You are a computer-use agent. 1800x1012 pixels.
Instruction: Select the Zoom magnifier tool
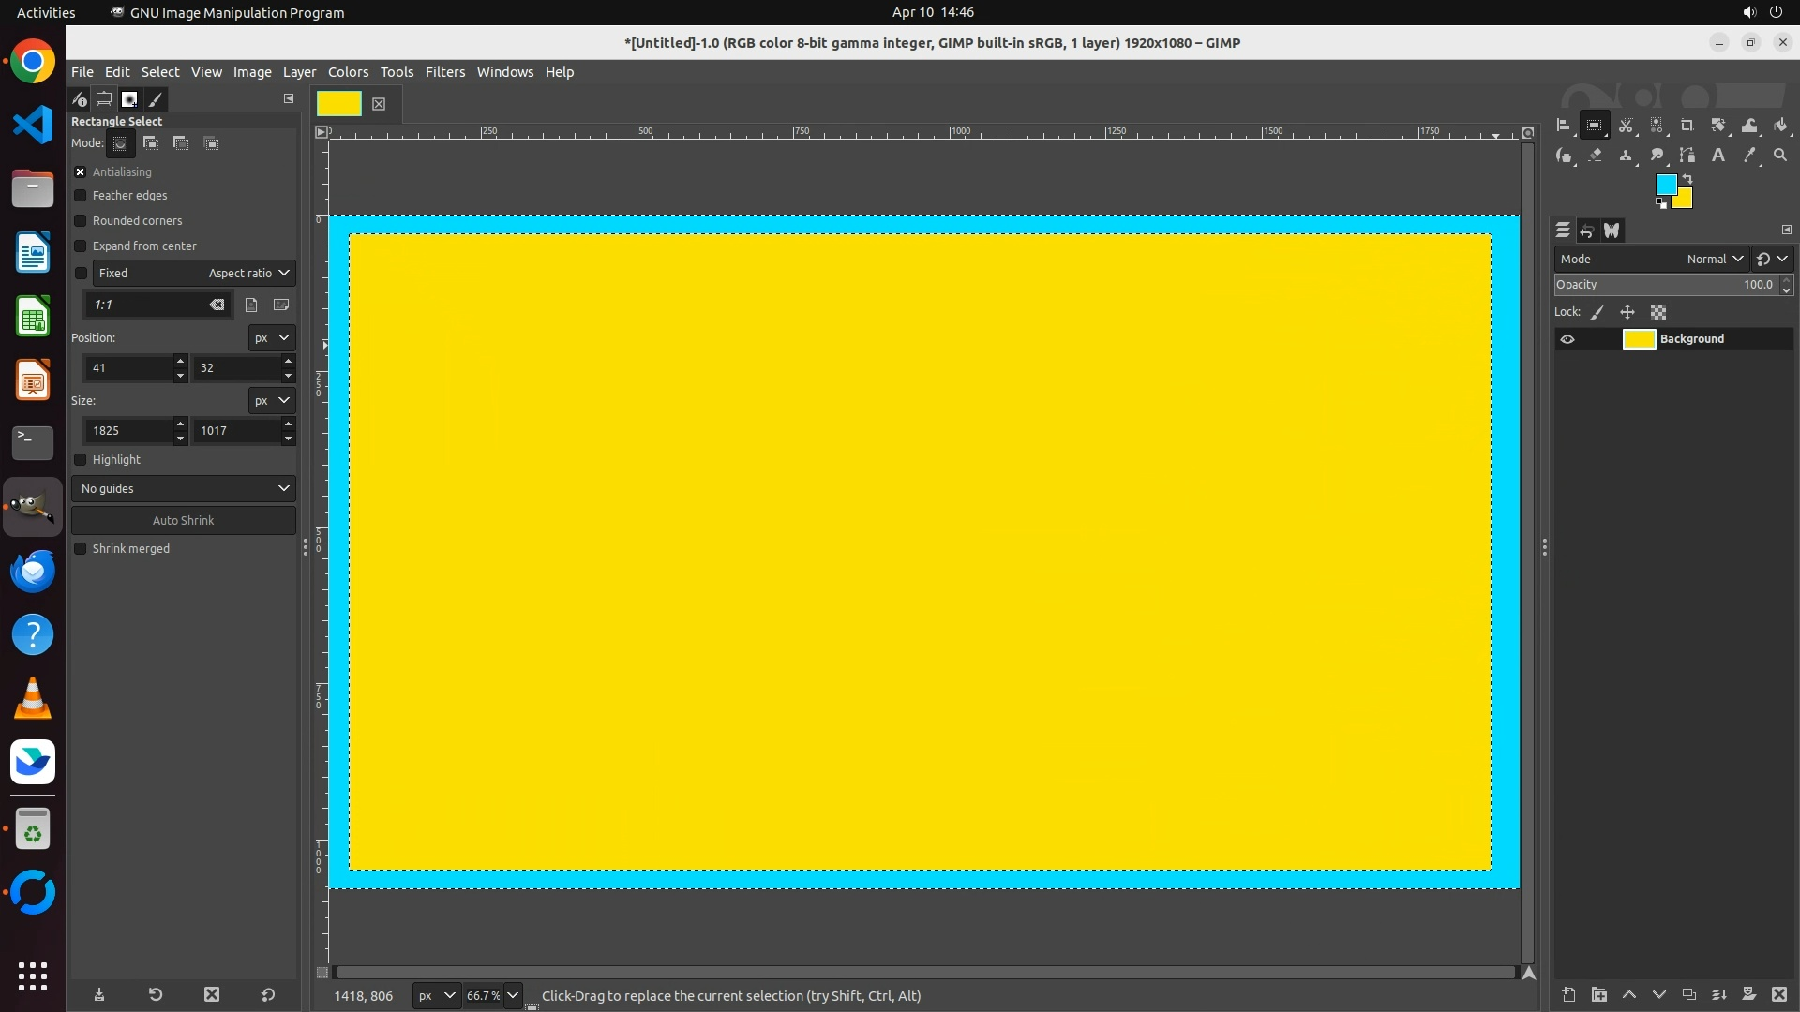(x=1779, y=156)
